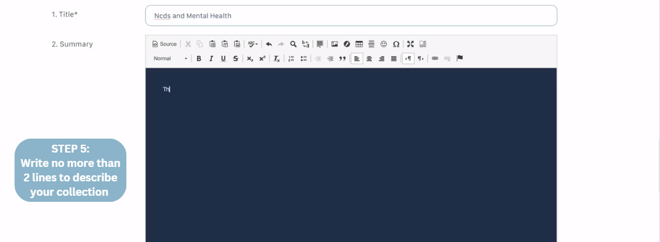Click the Title input field

click(351, 16)
